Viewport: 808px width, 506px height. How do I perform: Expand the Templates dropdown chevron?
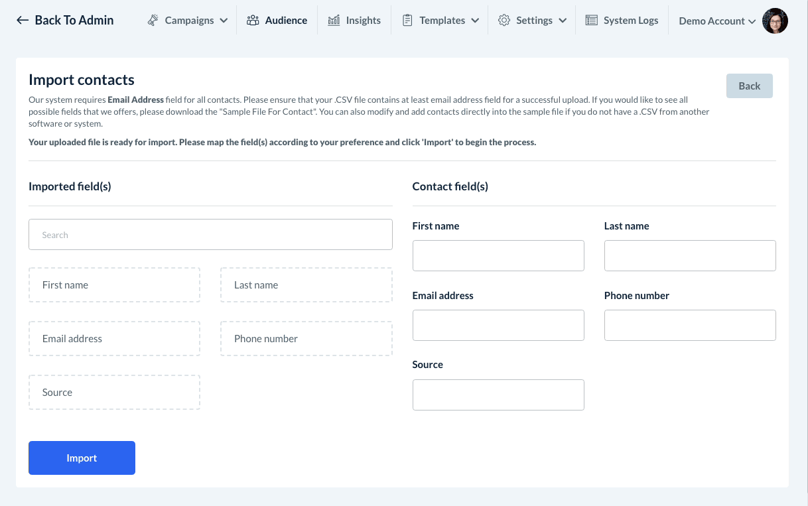[x=475, y=21]
